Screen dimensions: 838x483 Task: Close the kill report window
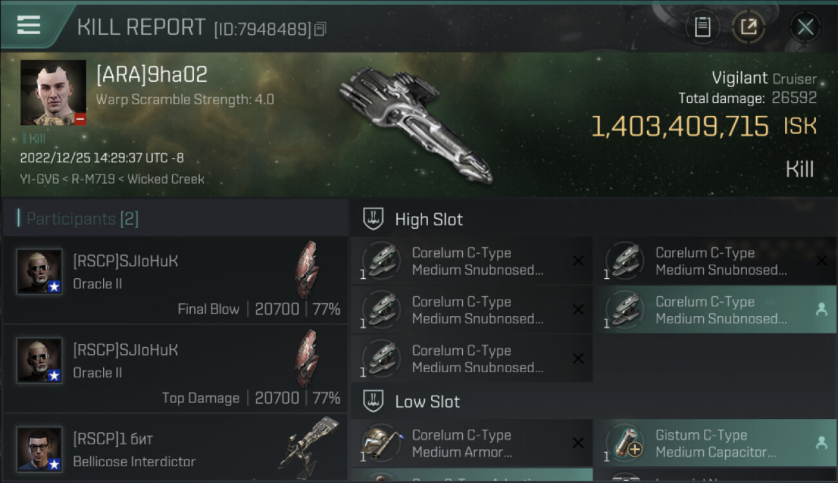point(805,27)
